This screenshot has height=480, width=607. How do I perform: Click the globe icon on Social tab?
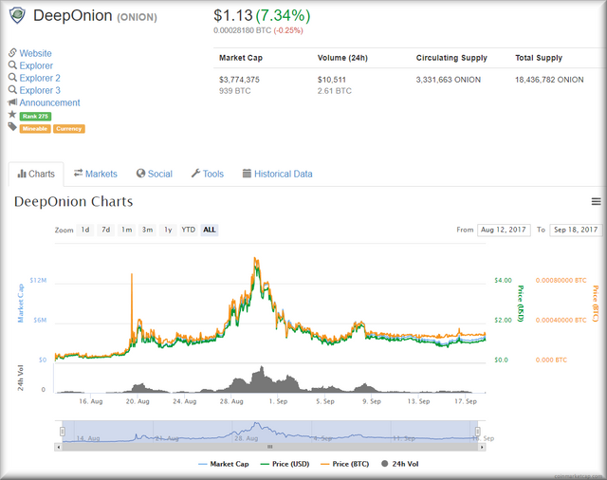click(x=140, y=174)
